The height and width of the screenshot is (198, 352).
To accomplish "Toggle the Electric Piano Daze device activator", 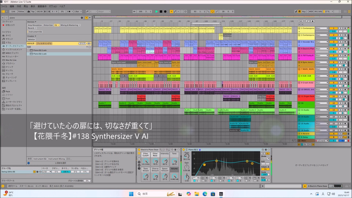I will 139,150.
